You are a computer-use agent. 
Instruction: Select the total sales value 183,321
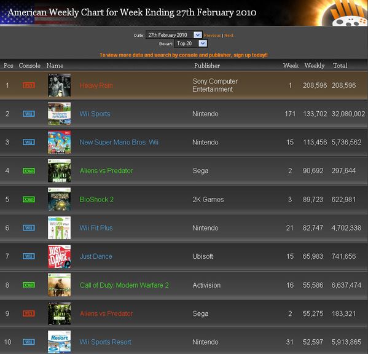coord(344,313)
